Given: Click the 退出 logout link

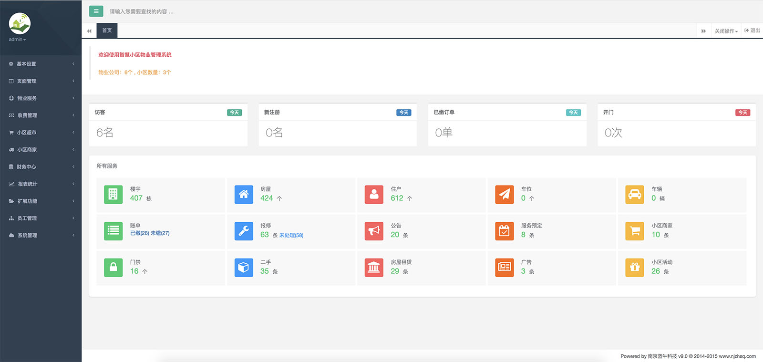Looking at the screenshot, I should (x=752, y=31).
